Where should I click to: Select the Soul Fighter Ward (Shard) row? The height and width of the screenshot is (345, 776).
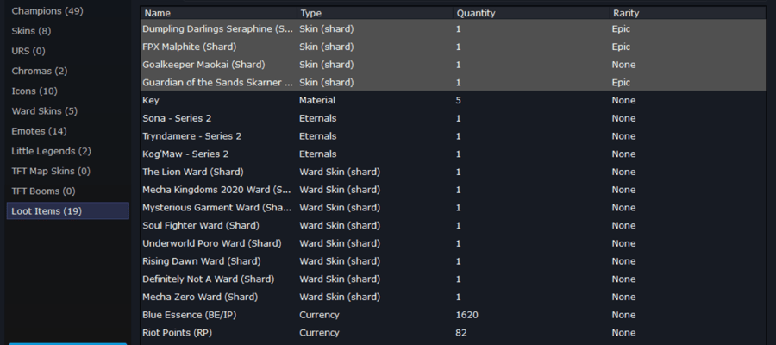(454, 225)
